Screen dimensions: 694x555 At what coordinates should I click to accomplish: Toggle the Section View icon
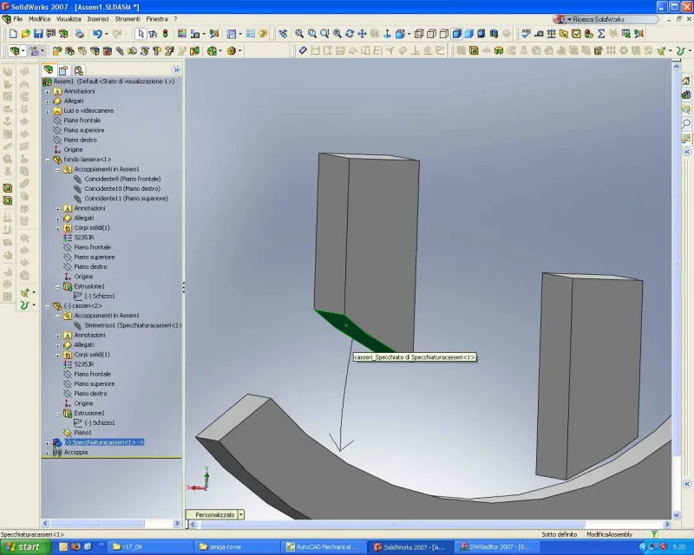(494, 34)
